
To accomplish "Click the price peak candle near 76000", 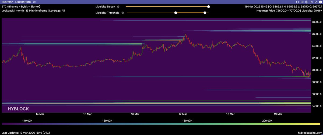I will (185, 35).
